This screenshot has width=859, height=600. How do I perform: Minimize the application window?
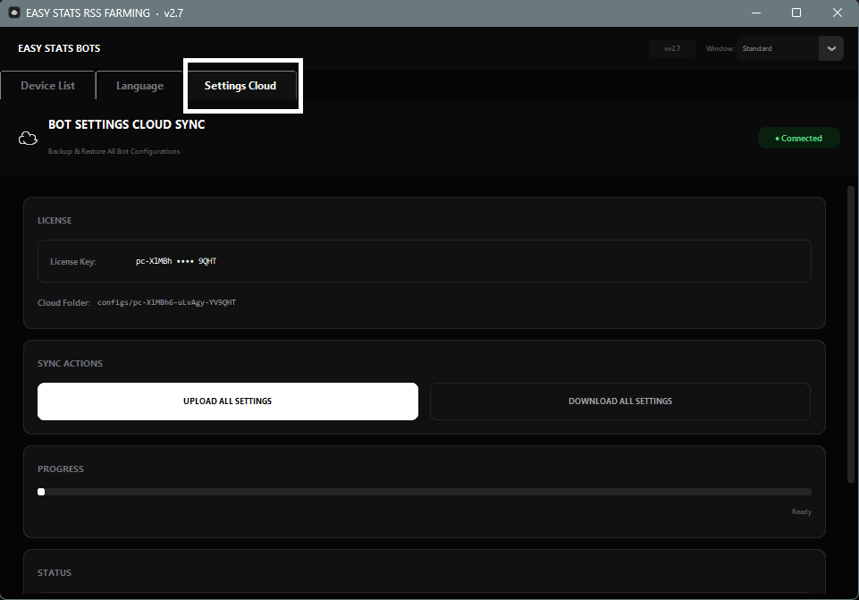pyautogui.click(x=756, y=13)
